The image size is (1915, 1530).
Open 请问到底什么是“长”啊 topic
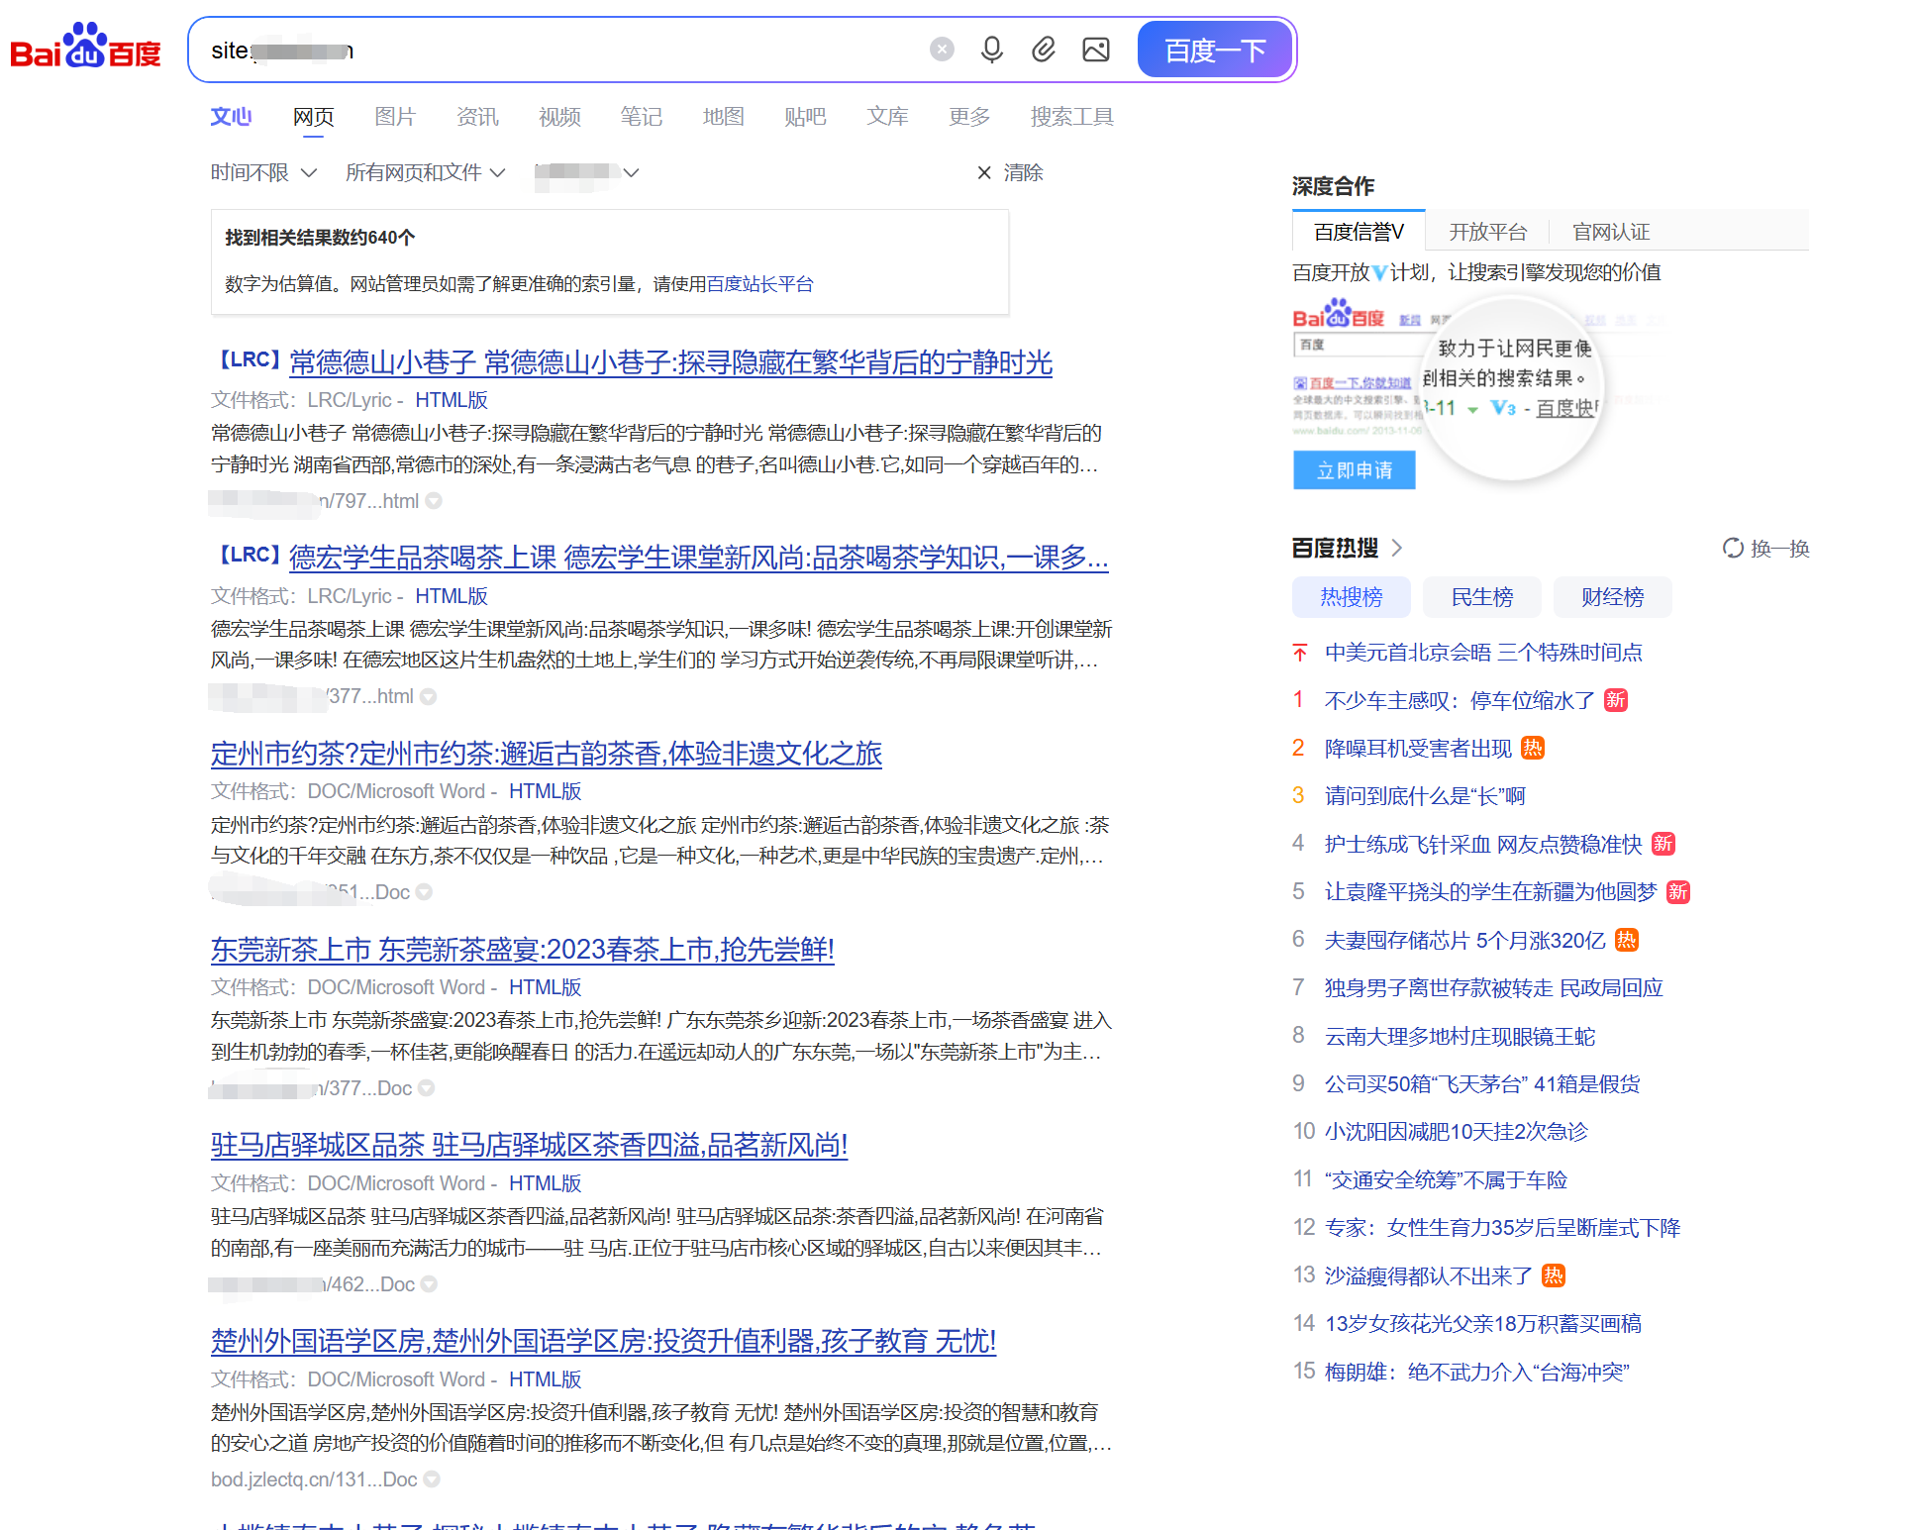tap(1425, 796)
